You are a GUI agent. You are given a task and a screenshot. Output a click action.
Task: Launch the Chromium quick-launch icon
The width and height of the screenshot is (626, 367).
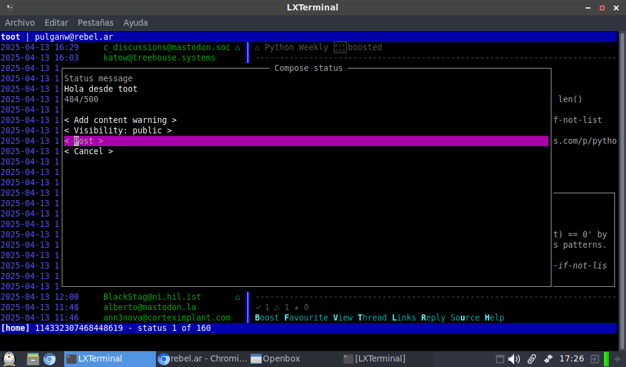pos(50,359)
